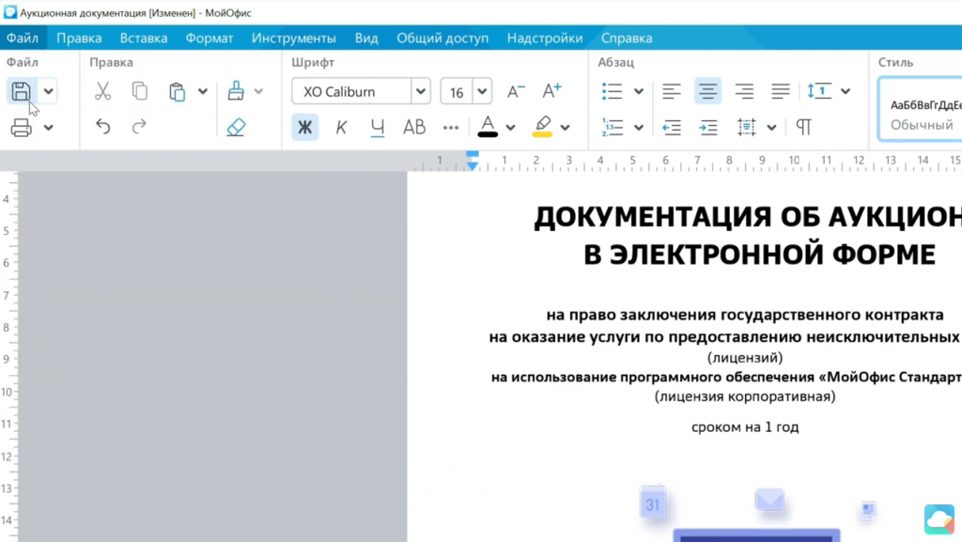
Task: Click XO Caliburn font name field
Action: point(351,91)
